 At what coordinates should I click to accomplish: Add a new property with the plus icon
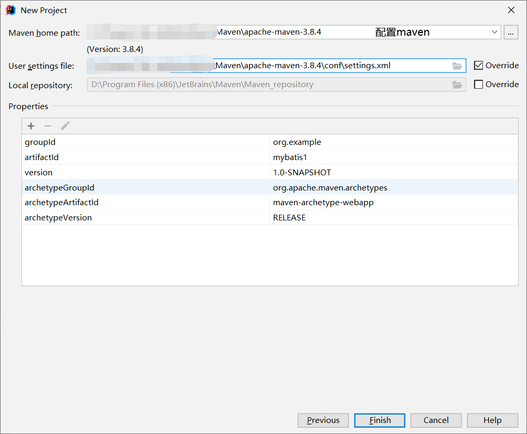click(x=30, y=125)
